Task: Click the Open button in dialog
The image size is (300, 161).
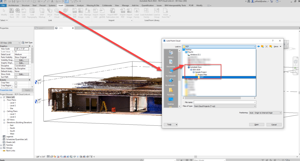Action: pyautogui.click(x=257, y=125)
